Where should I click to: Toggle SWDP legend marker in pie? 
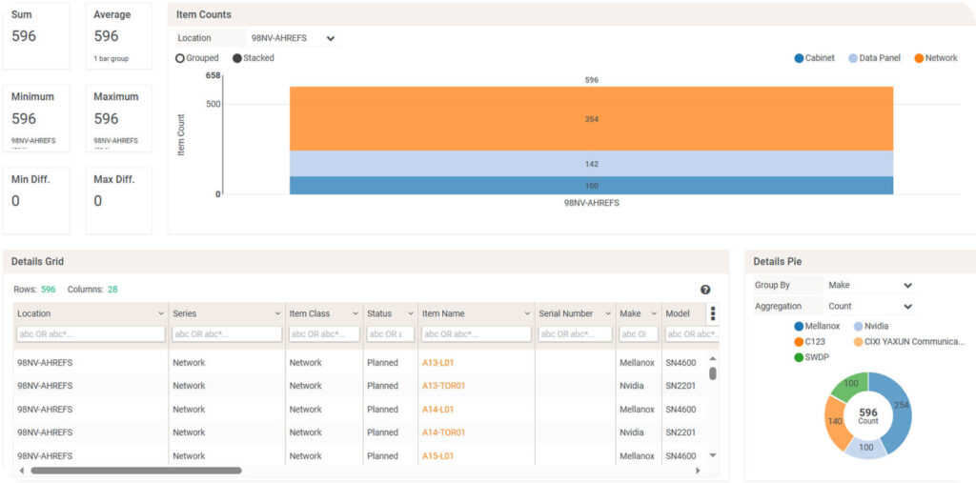[799, 357]
